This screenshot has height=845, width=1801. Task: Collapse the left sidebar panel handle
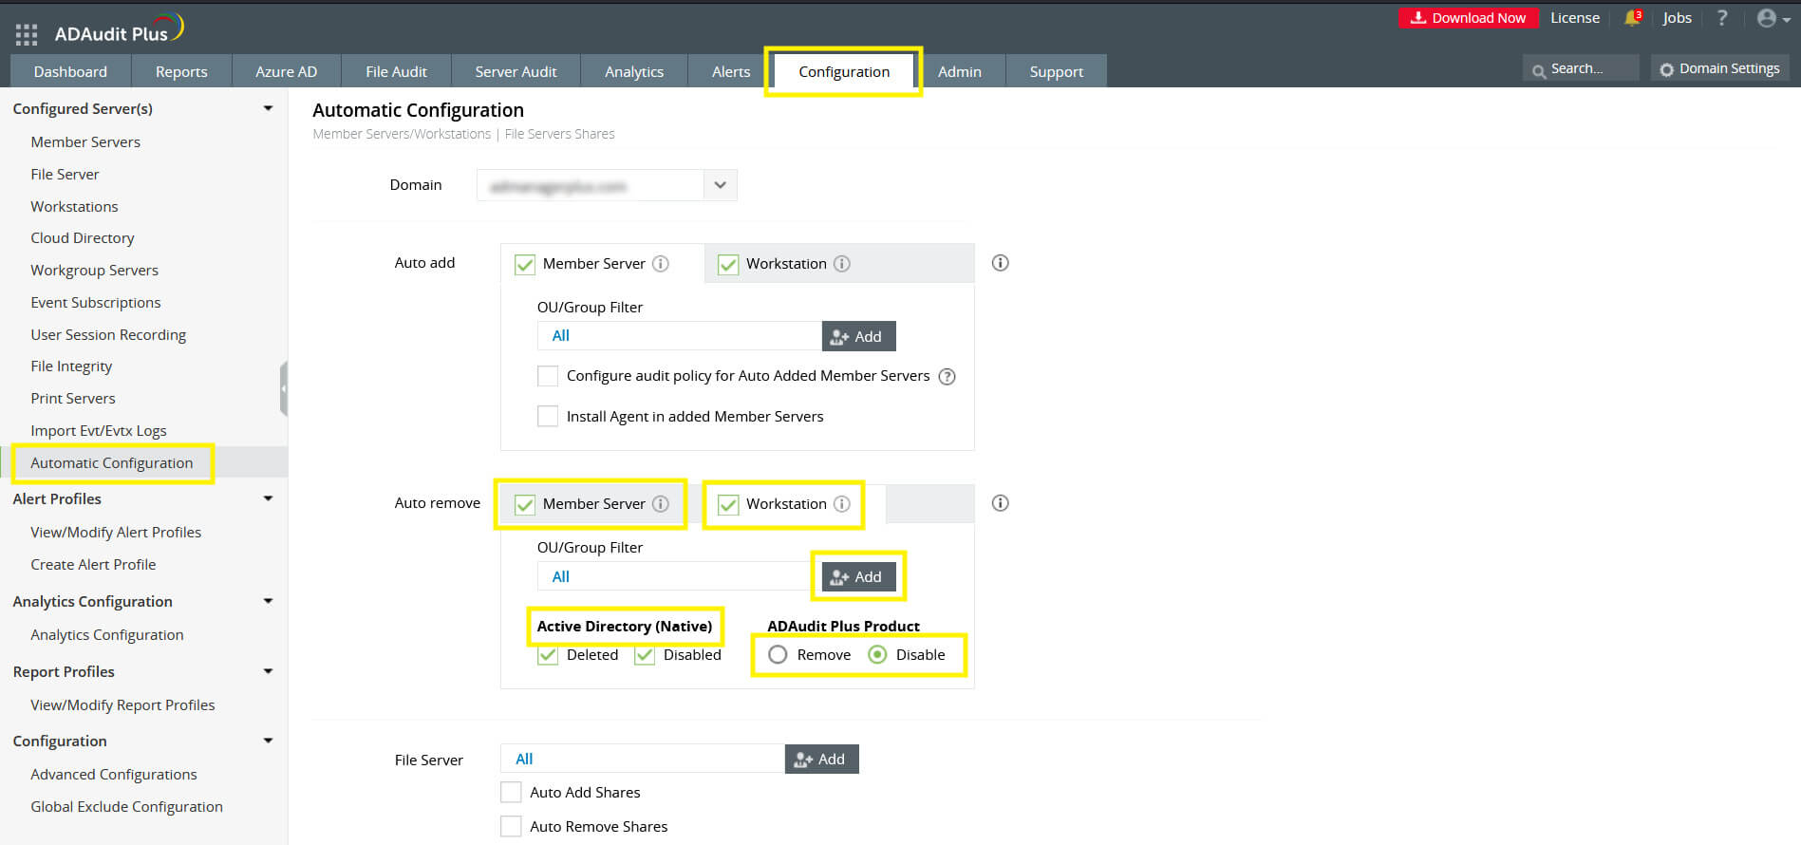(283, 388)
